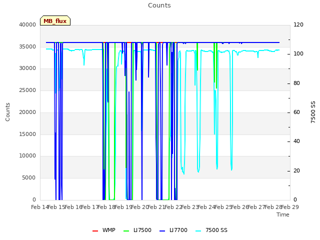Toggle the LI7500 legend entry
320x240 pixels.
coord(137,230)
